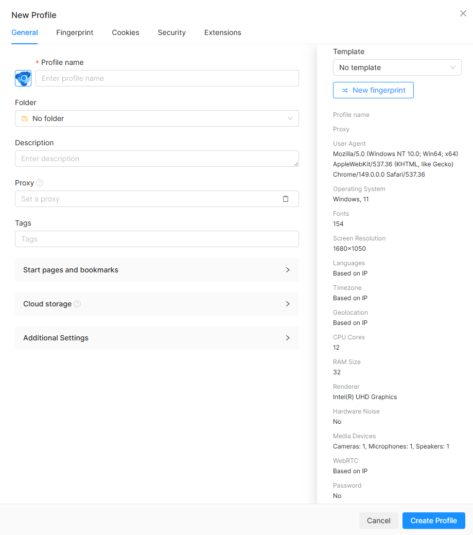Click the User Agent string text
The image size is (473, 535).
click(x=396, y=164)
